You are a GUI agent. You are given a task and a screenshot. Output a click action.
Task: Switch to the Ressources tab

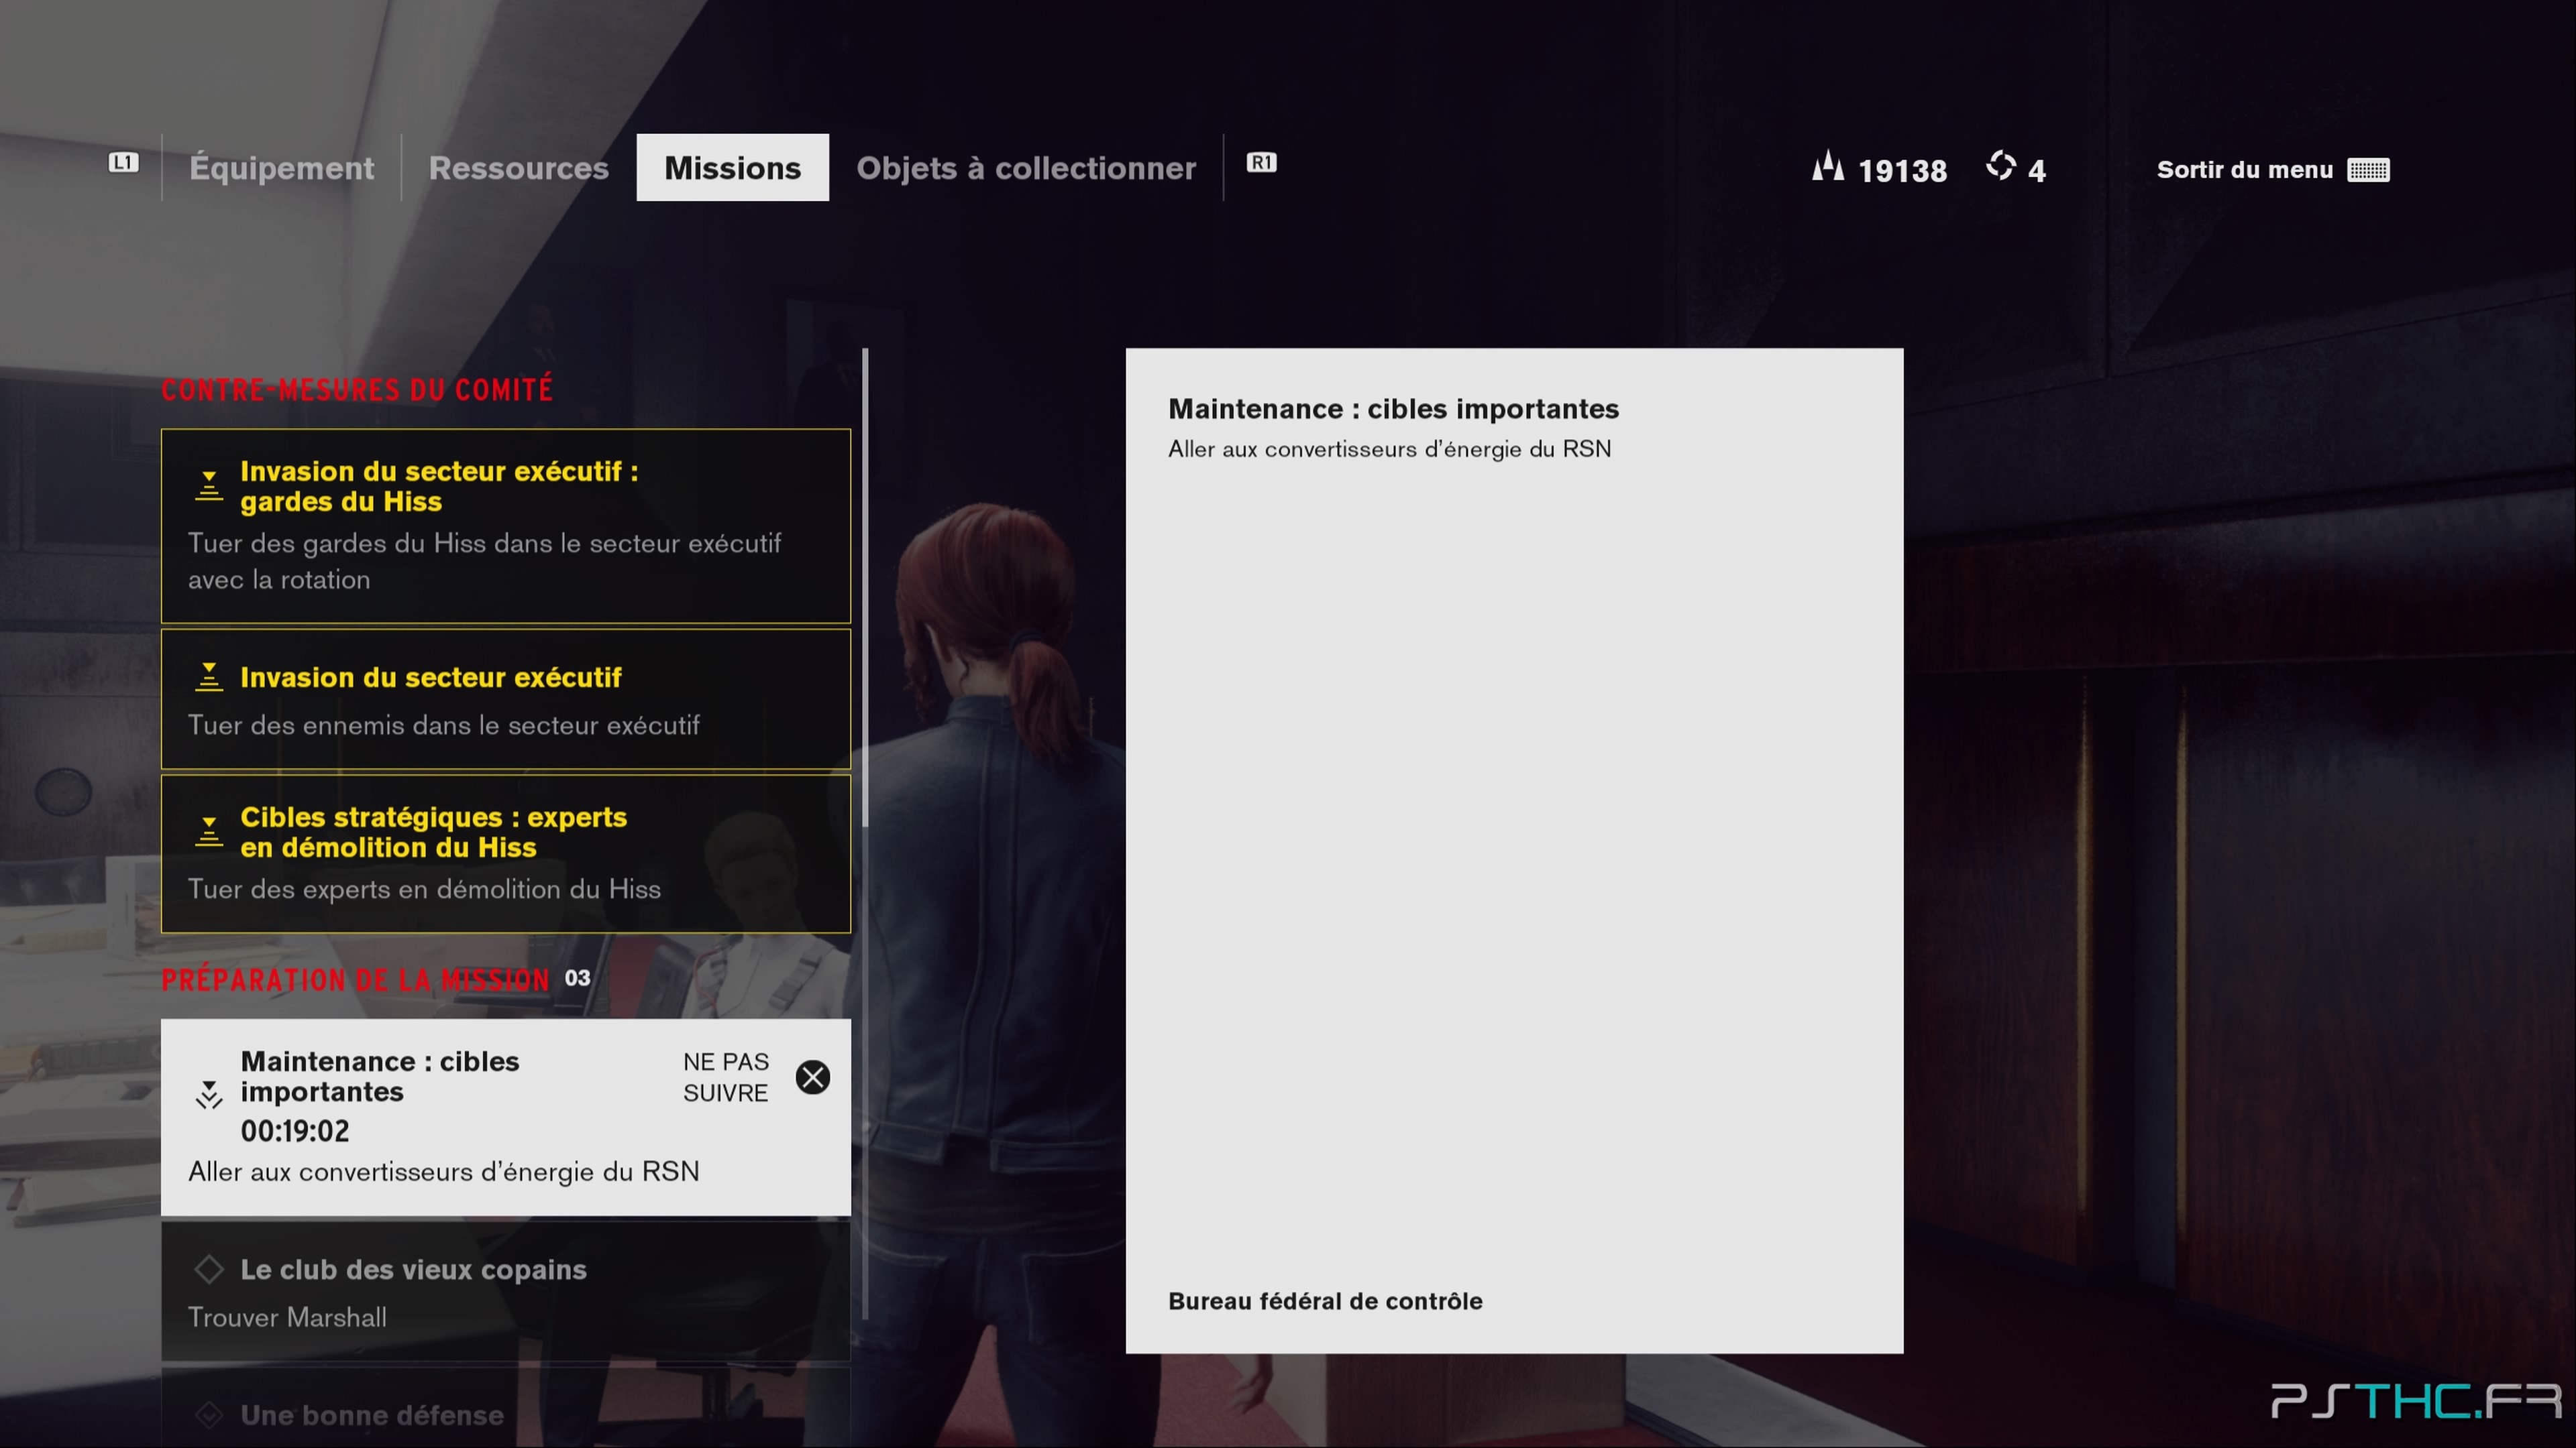pyautogui.click(x=518, y=168)
